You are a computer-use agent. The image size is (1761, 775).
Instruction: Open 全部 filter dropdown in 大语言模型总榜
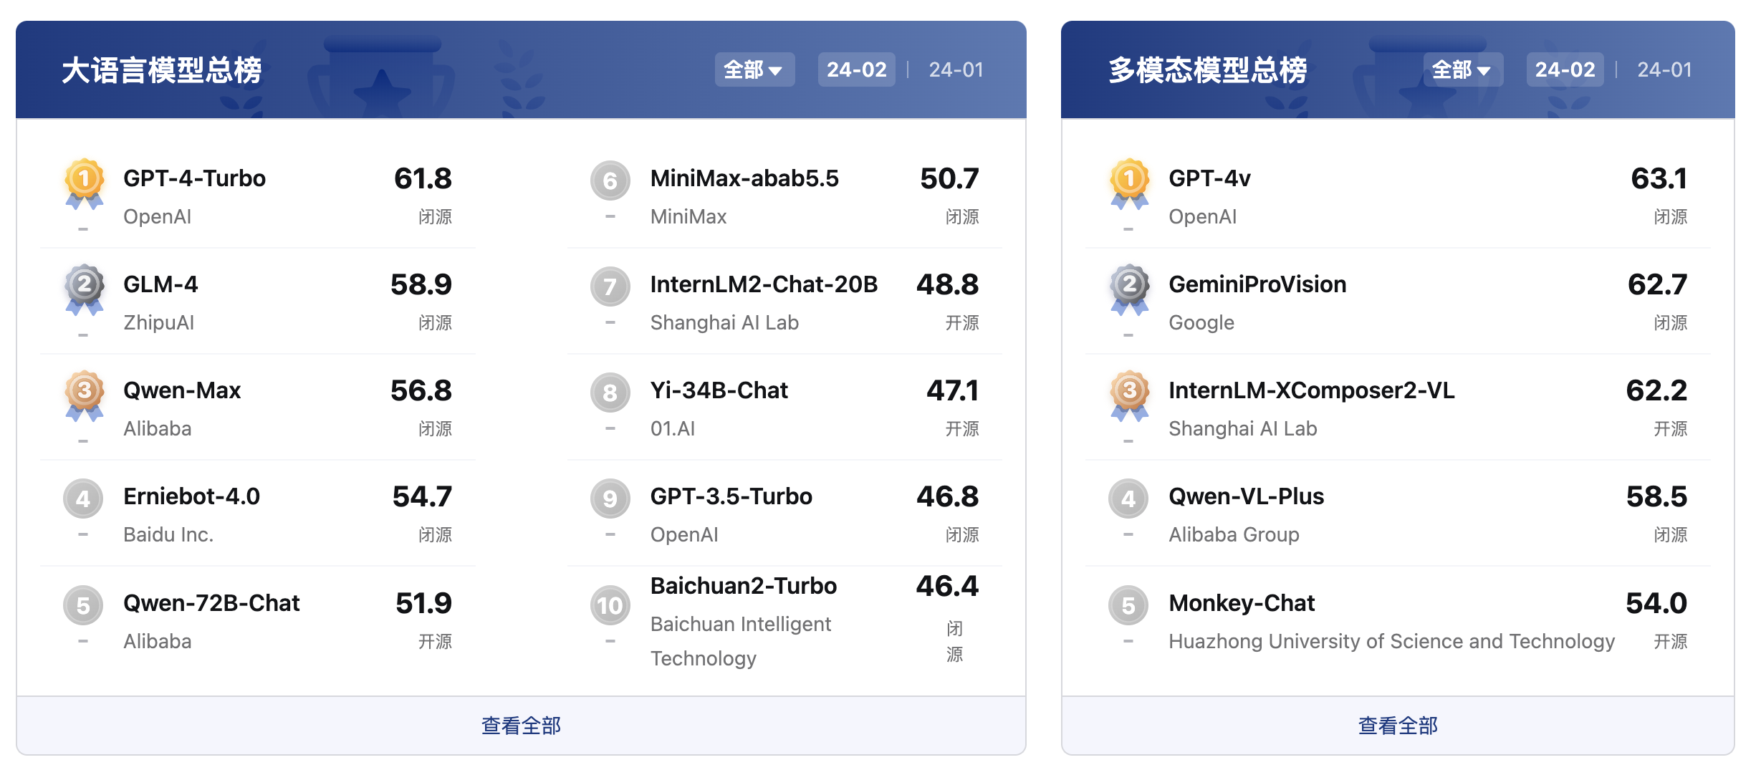pos(754,69)
